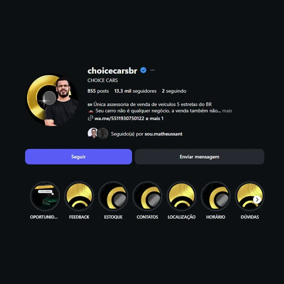
Task: Open the DÚVIDAS highlight circle
Action: tap(250, 196)
